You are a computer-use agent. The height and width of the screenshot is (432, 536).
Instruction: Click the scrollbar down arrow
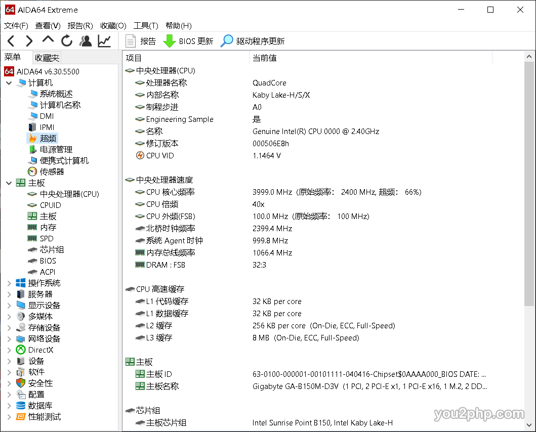(529, 425)
